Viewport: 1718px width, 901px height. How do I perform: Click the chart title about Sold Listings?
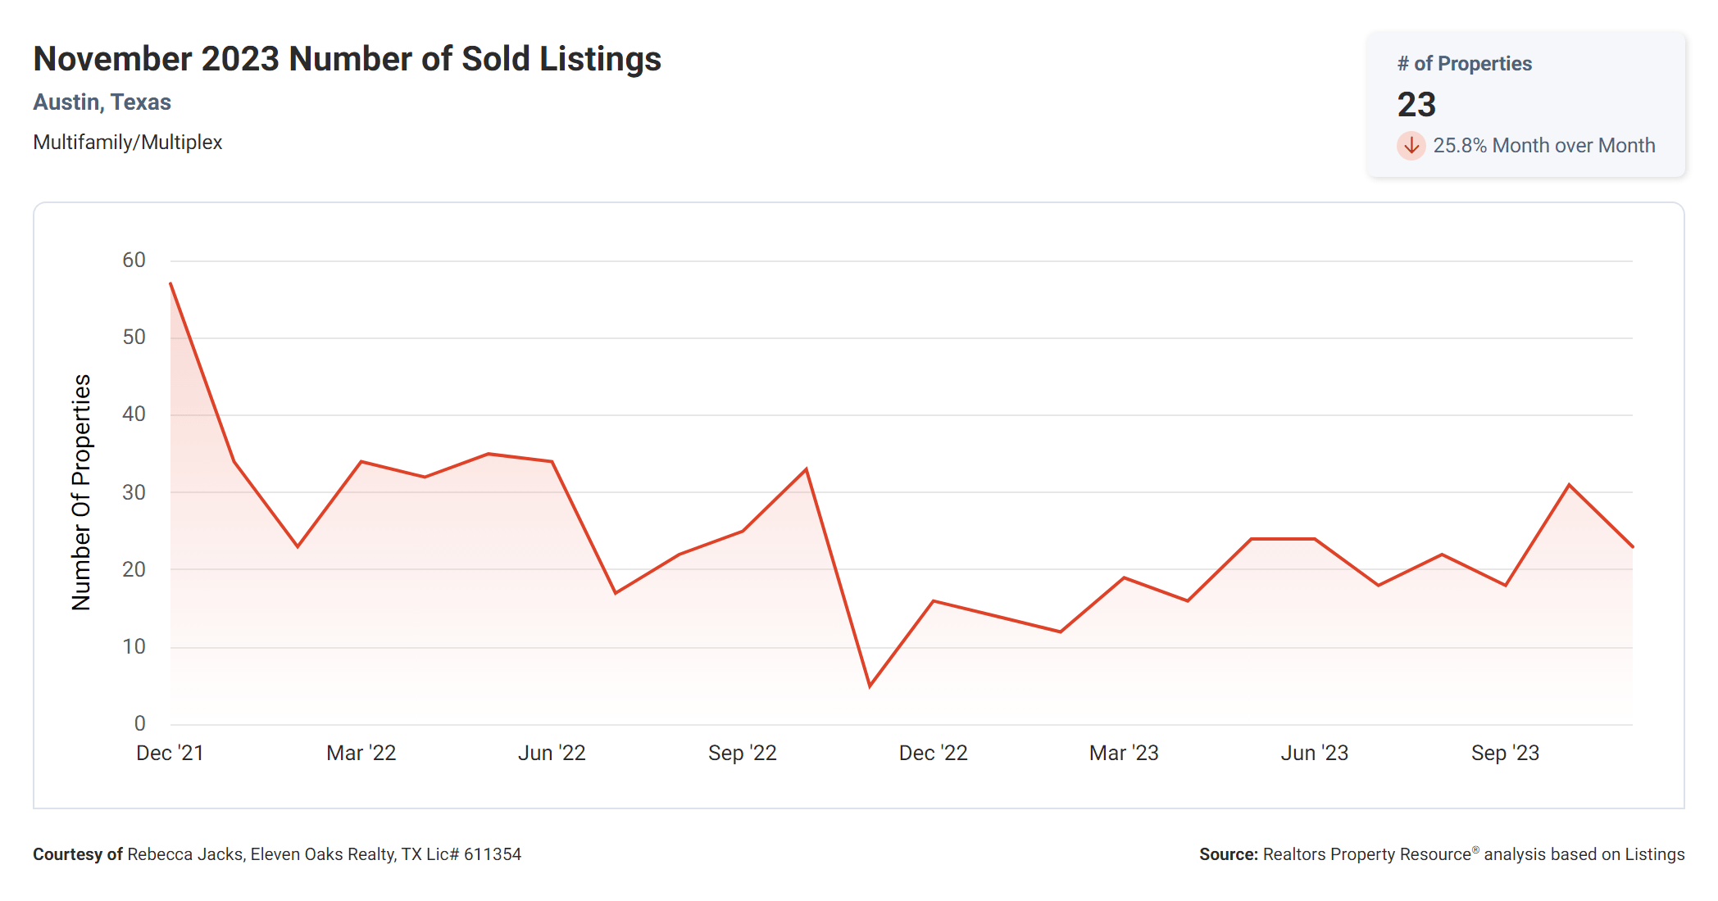pyautogui.click(x=347, y=59)
